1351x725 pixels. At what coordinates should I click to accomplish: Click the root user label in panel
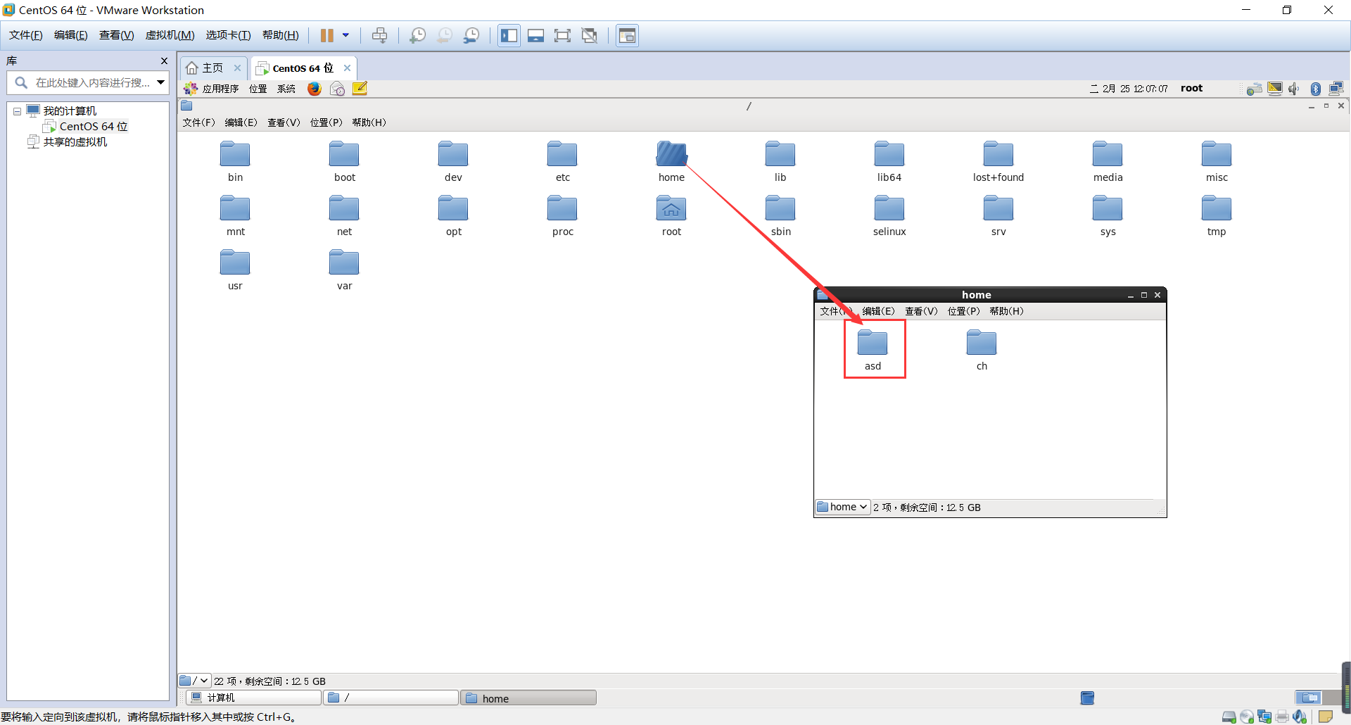click(x=1191, y=88)
